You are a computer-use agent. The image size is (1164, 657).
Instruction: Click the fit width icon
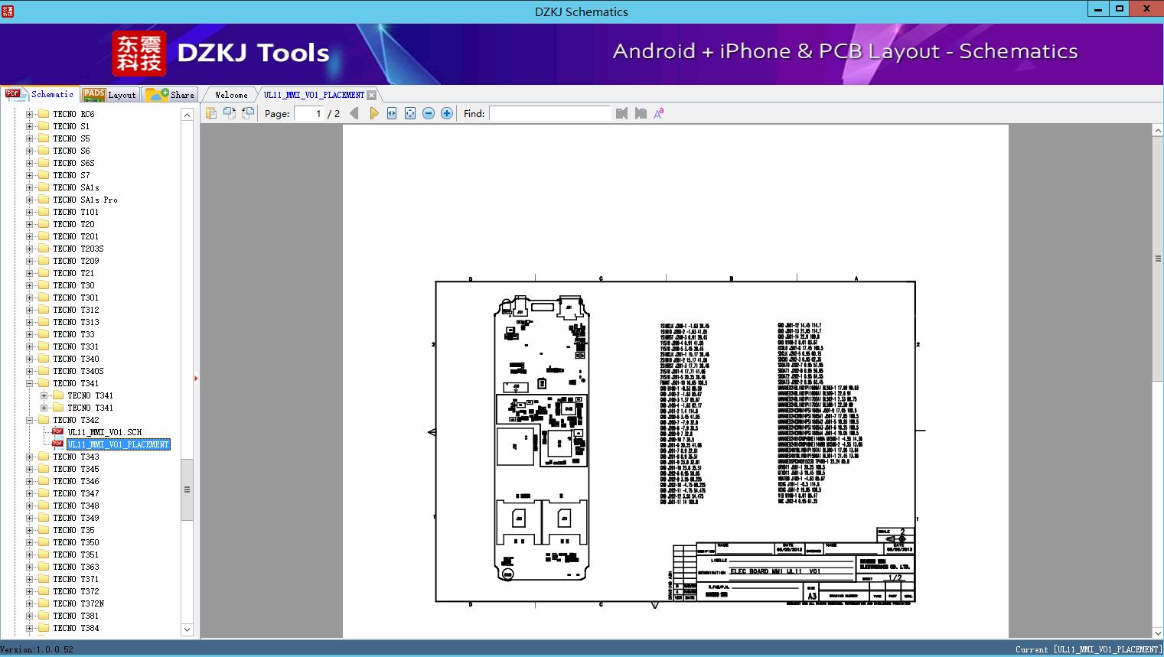(392, 113)
